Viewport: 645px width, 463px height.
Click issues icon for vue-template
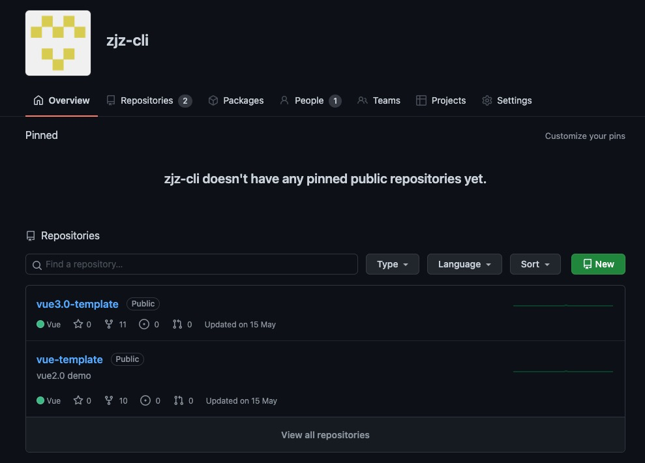pyautogui.click(x=145, y=400)
